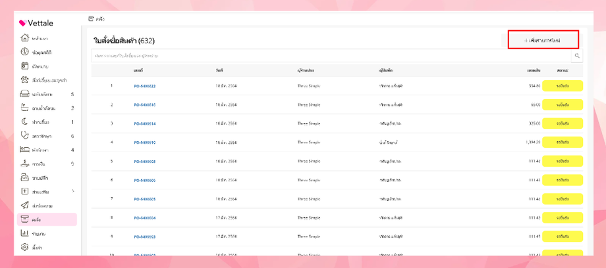Select the highlighted inventory box menu item
This screenshot has width=606, height=268.
click(x=46, y=219)
